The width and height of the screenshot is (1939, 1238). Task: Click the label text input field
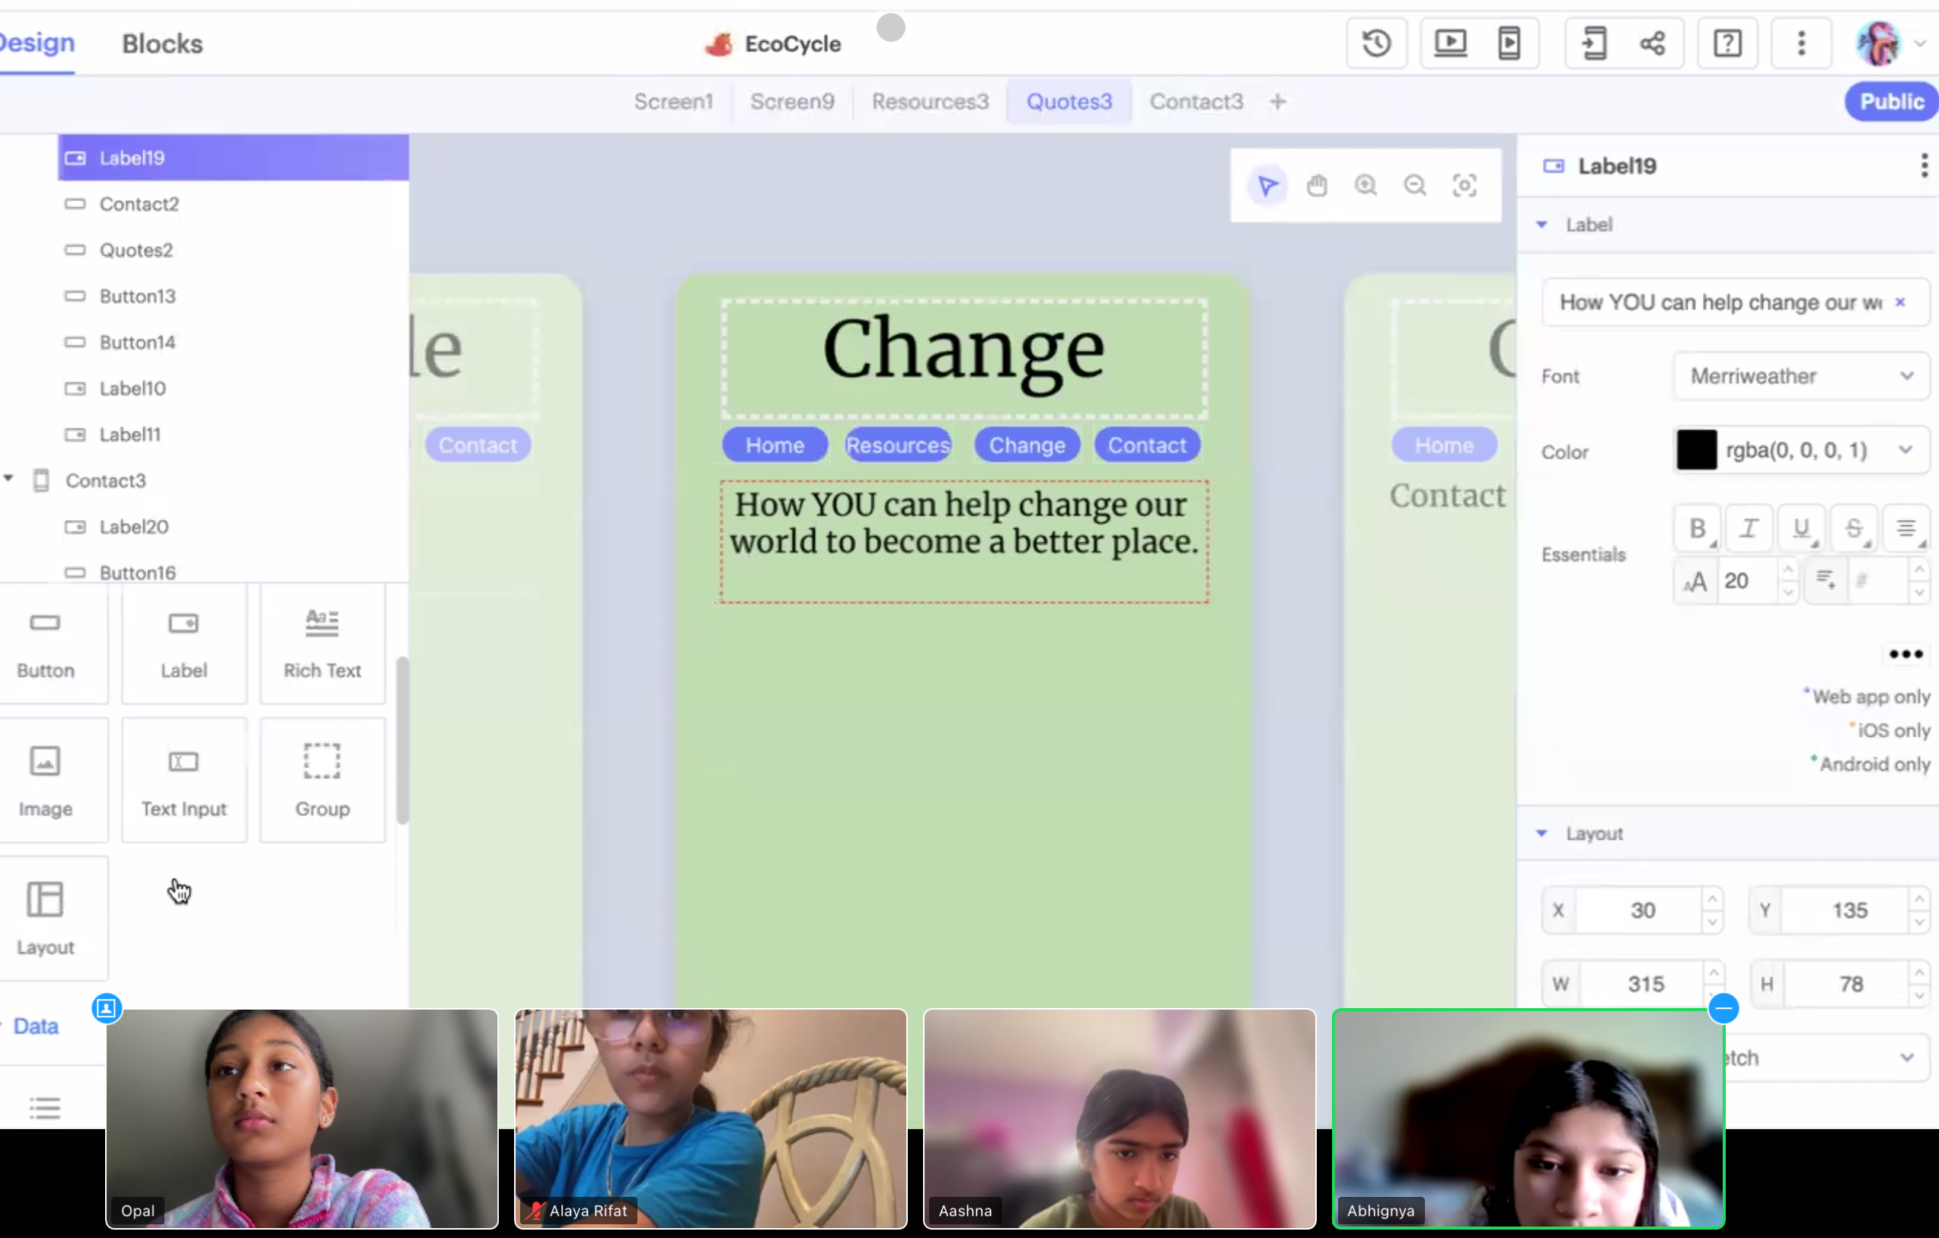click(1719, 303)
